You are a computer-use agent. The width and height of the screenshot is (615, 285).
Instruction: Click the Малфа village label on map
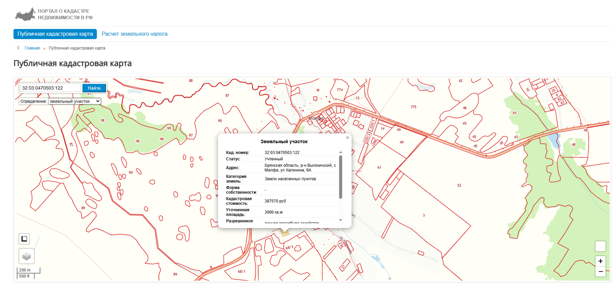pos(316,119)
